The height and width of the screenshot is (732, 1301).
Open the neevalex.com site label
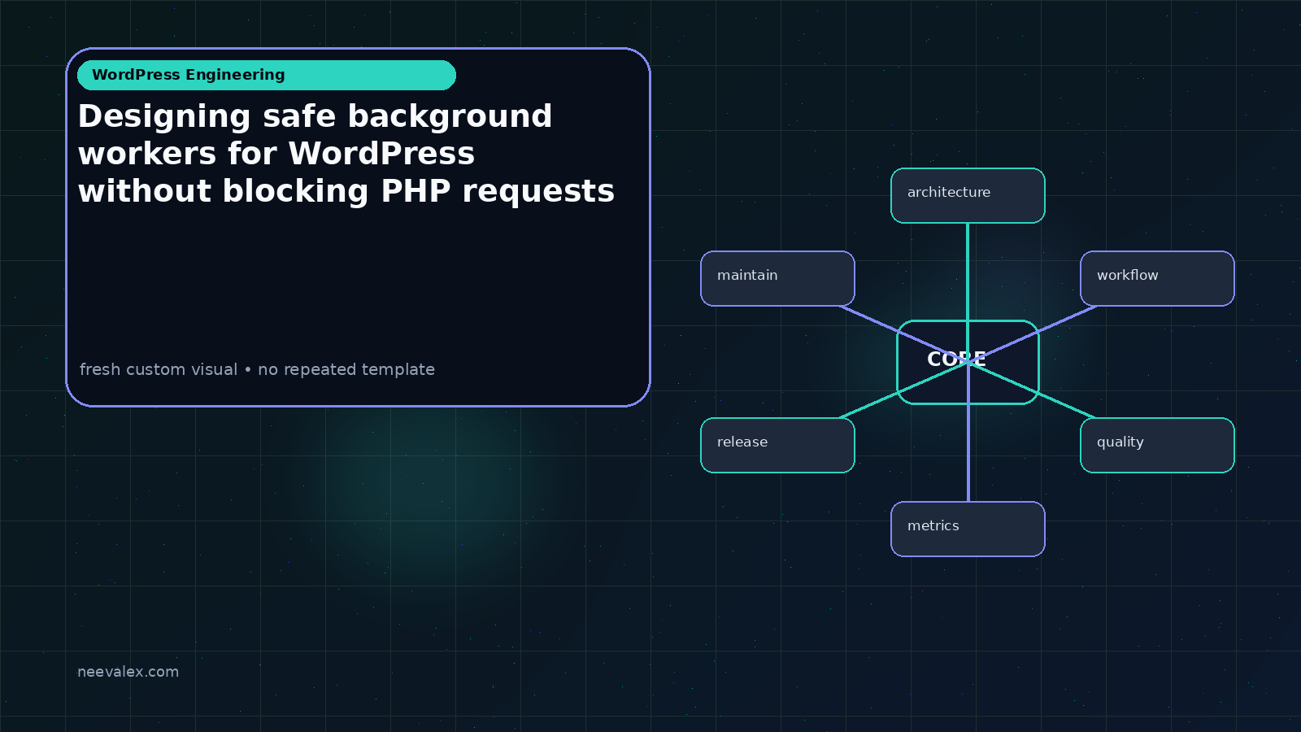point(128,672)
